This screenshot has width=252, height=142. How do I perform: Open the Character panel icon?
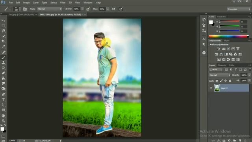coord(204,39)
